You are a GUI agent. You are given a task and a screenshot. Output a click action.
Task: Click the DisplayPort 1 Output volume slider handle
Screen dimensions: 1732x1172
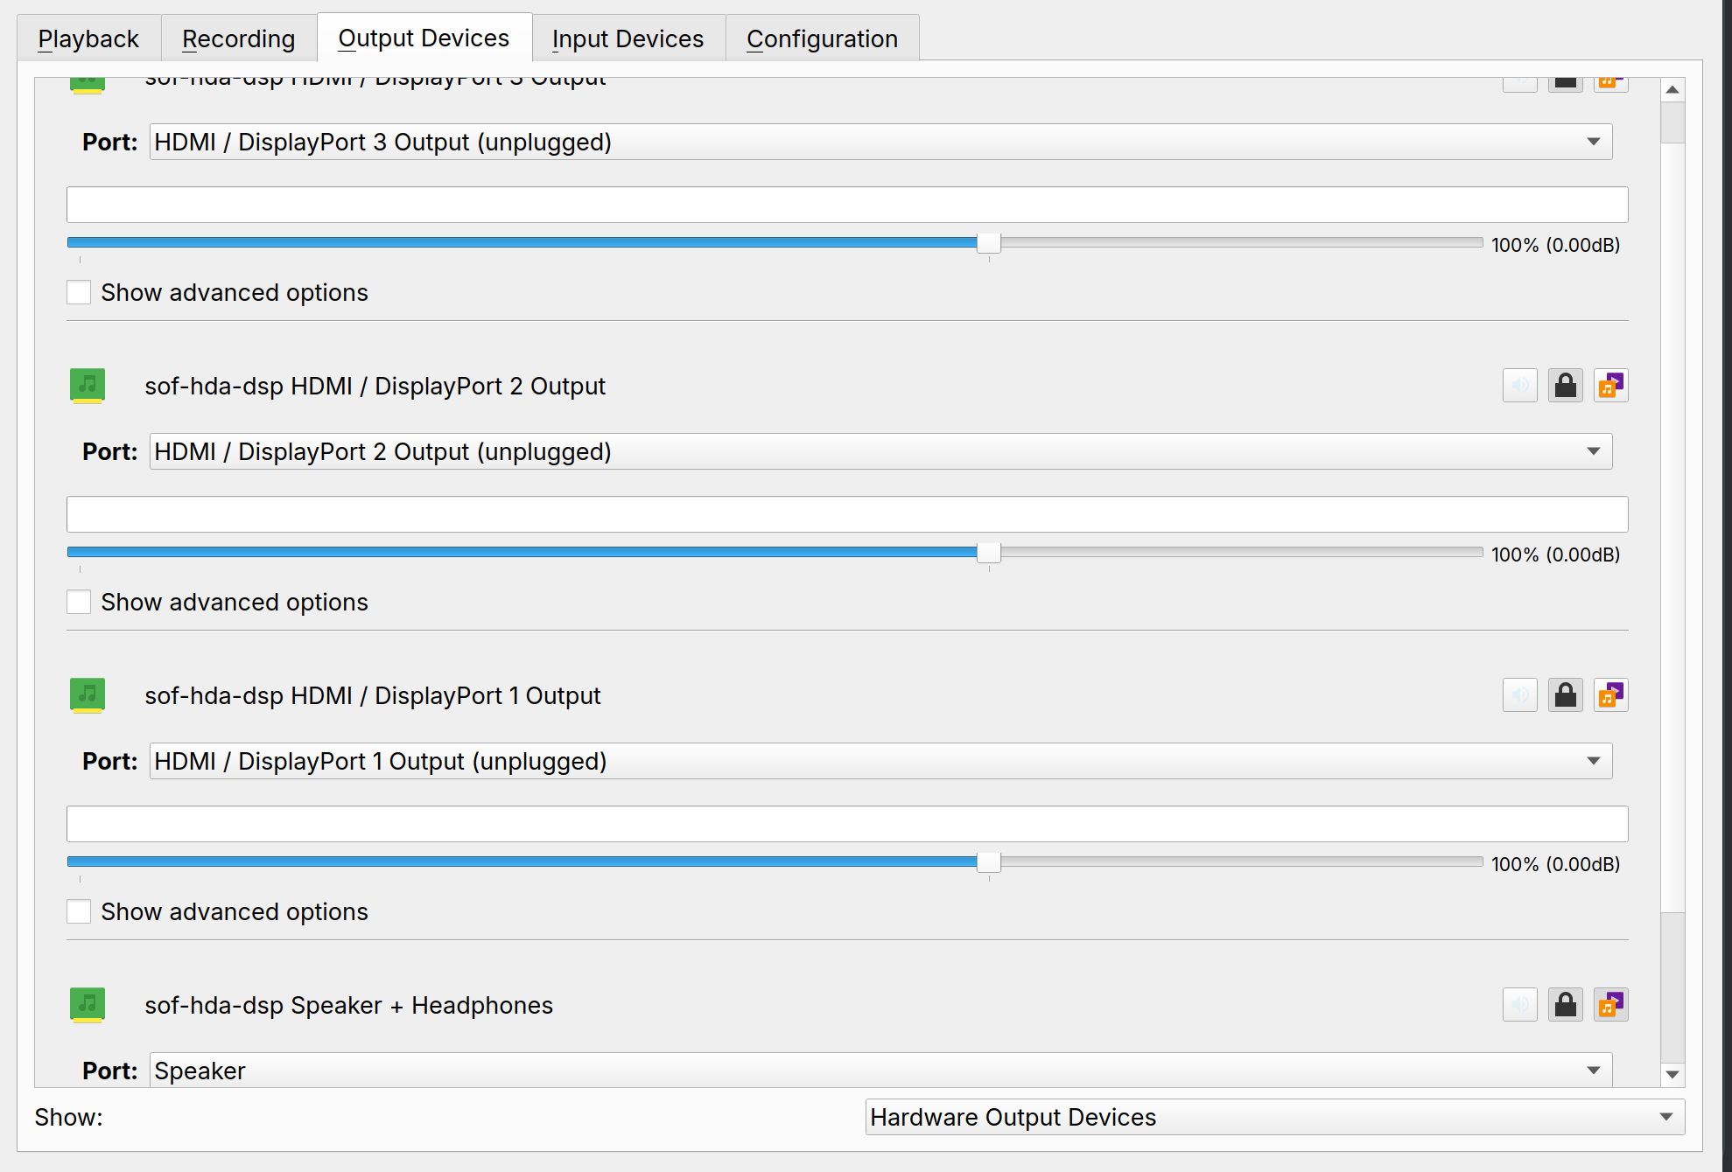989,862
